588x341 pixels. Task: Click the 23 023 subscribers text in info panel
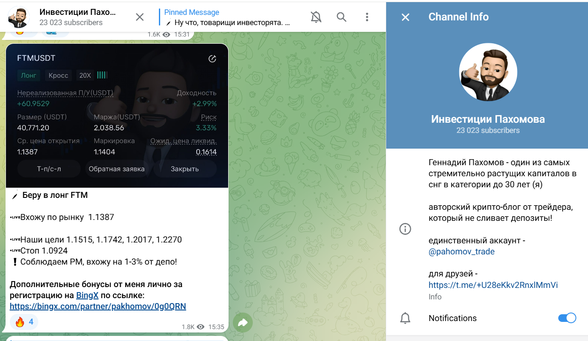[488, 130]
